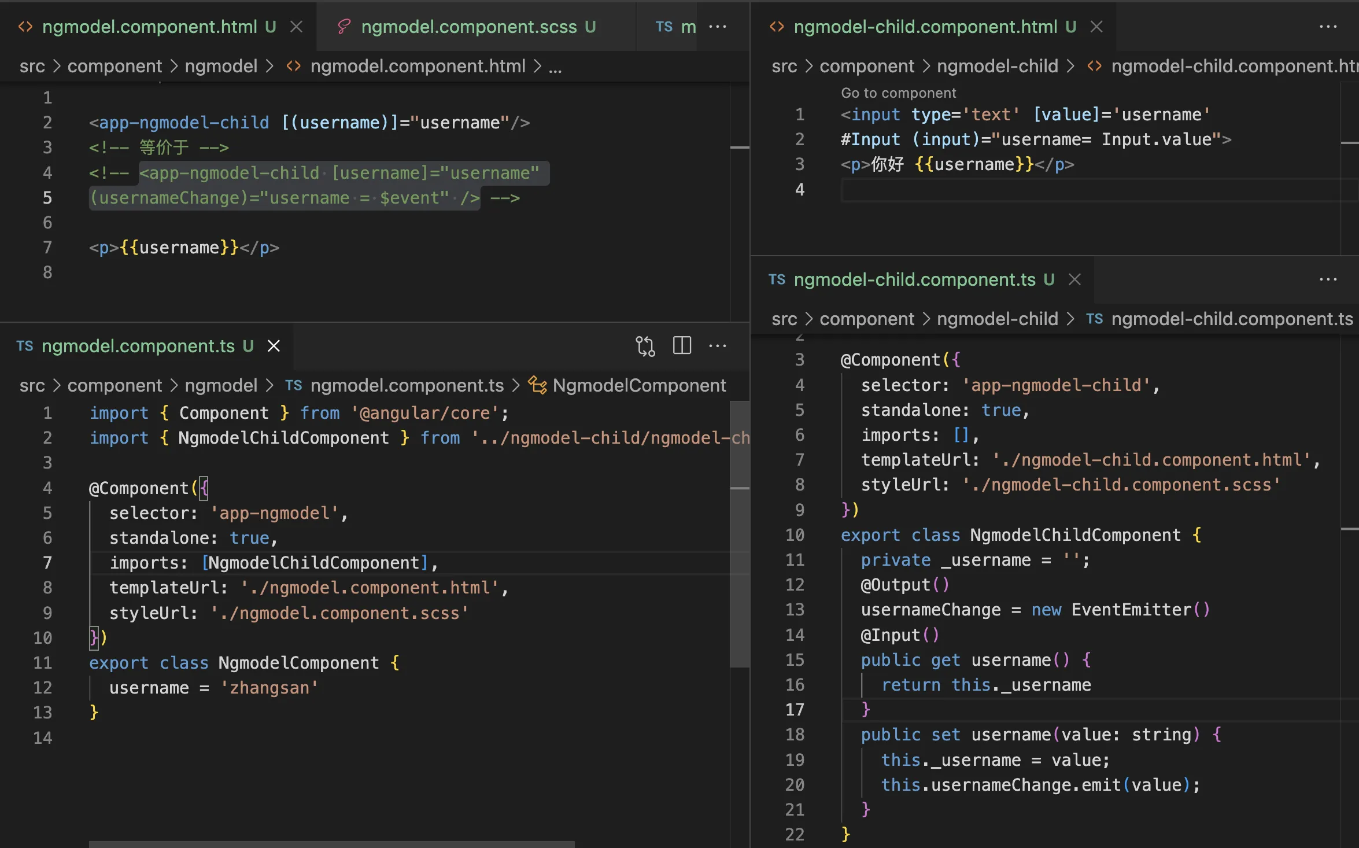Click the 你好 {{username}} paragraph line
1359x848 pixels.
click(x=957, y=164)
